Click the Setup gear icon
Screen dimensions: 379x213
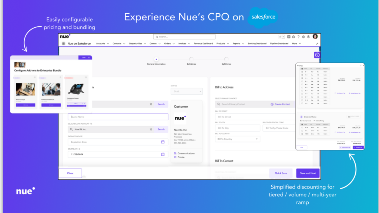click(303, 37)
